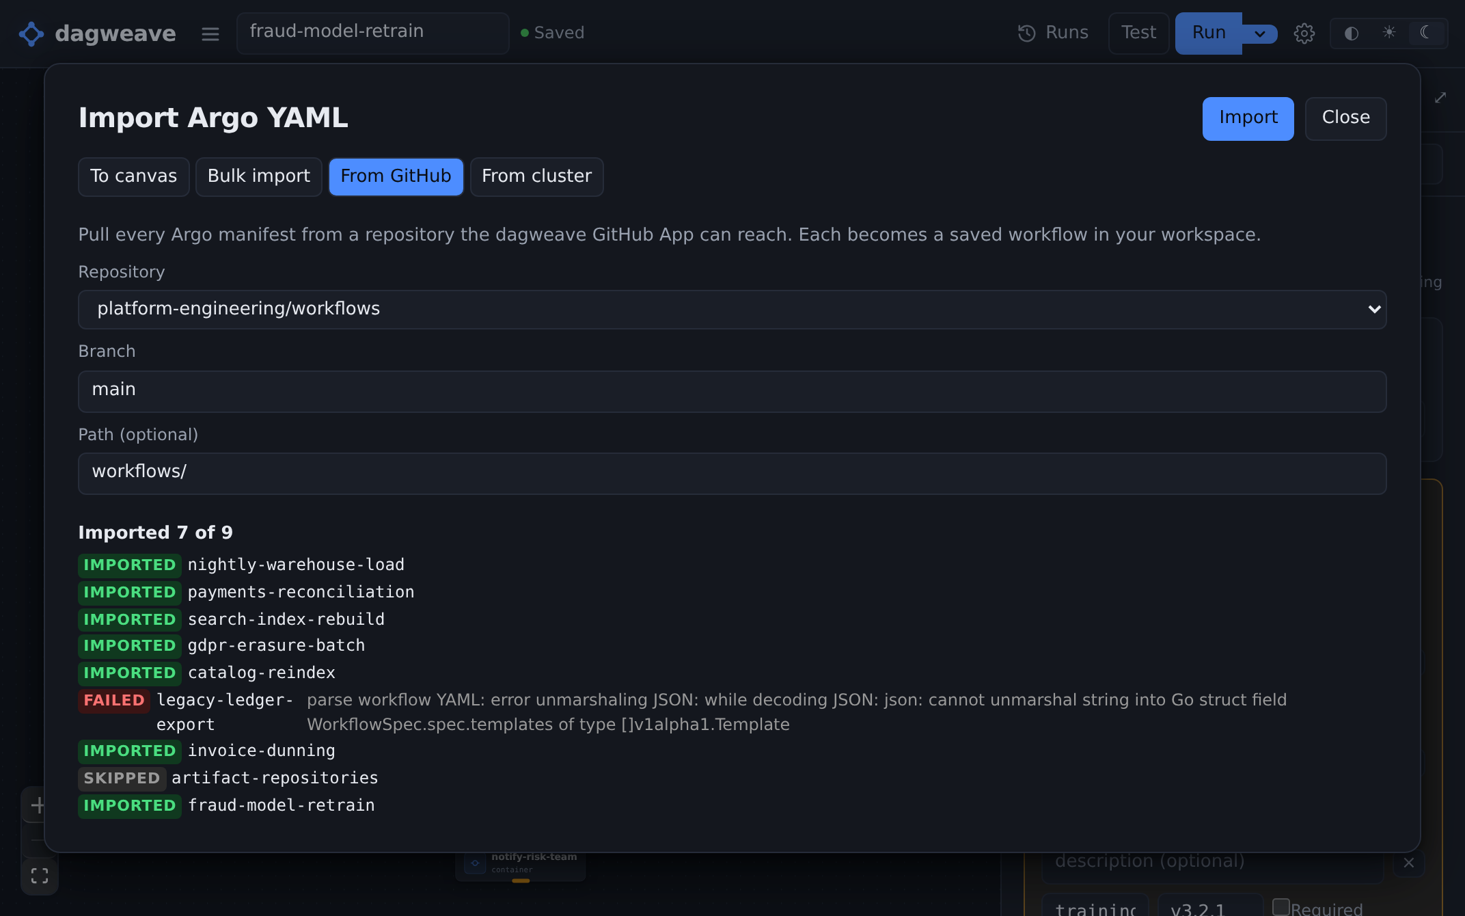1465x916 pixels.
Task: Toggle the Required checkbox
Action: [1281, 907]
